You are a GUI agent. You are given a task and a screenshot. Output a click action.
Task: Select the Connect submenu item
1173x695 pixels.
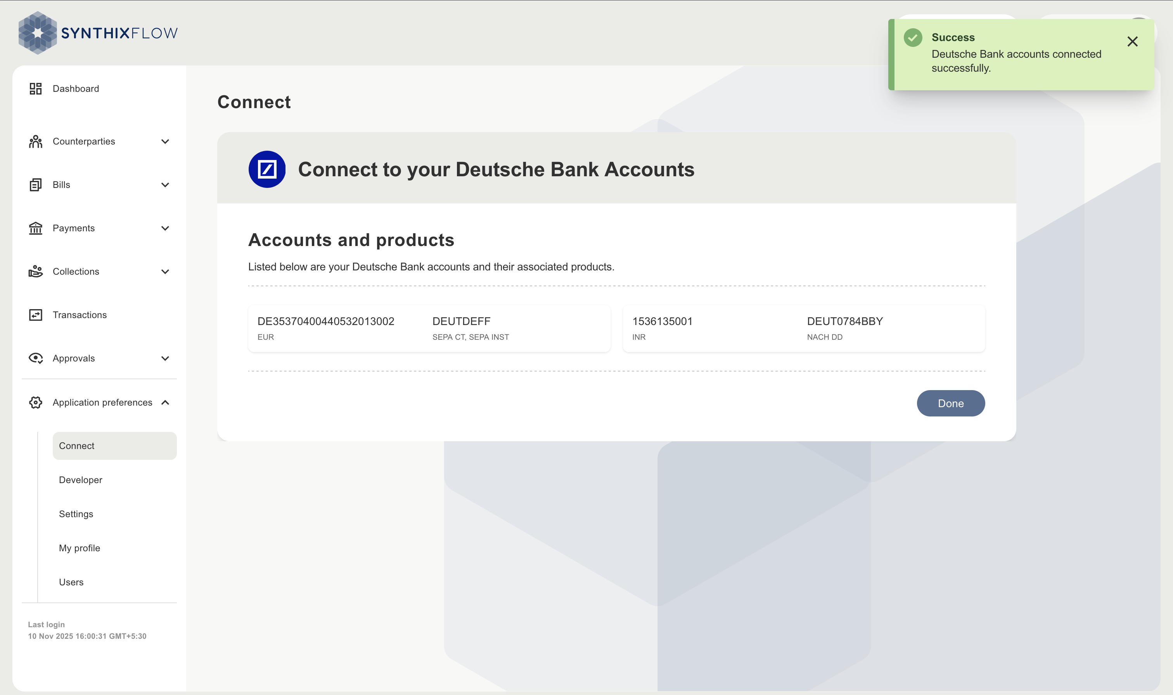[114, 446]
